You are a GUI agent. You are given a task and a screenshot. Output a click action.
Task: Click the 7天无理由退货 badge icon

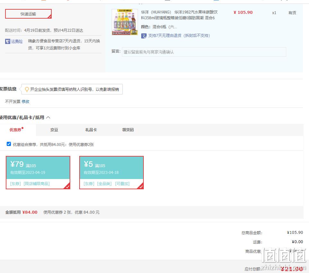click(x=144, y=36)
